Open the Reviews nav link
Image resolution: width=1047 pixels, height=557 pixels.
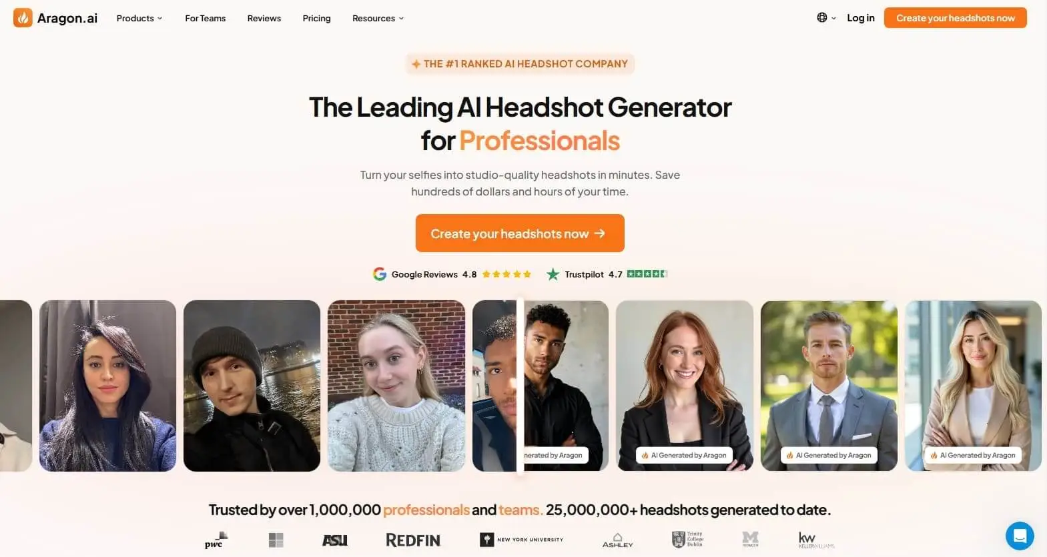(x=264, y=18)
